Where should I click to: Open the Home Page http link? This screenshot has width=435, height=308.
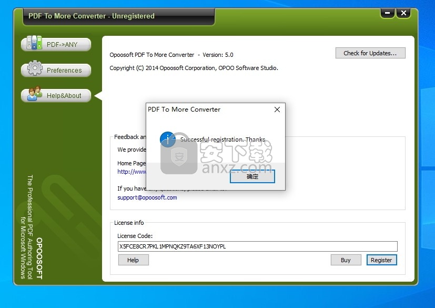[131, 172]
